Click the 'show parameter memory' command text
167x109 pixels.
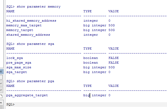click(39, 7)
